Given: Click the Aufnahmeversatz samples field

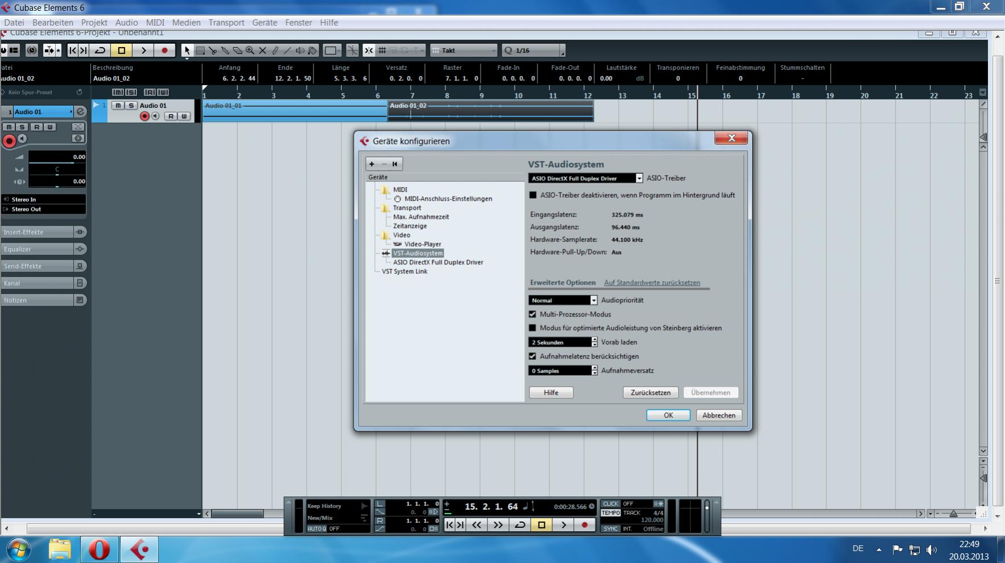Looking at the screenshot, I should (560, 370).
